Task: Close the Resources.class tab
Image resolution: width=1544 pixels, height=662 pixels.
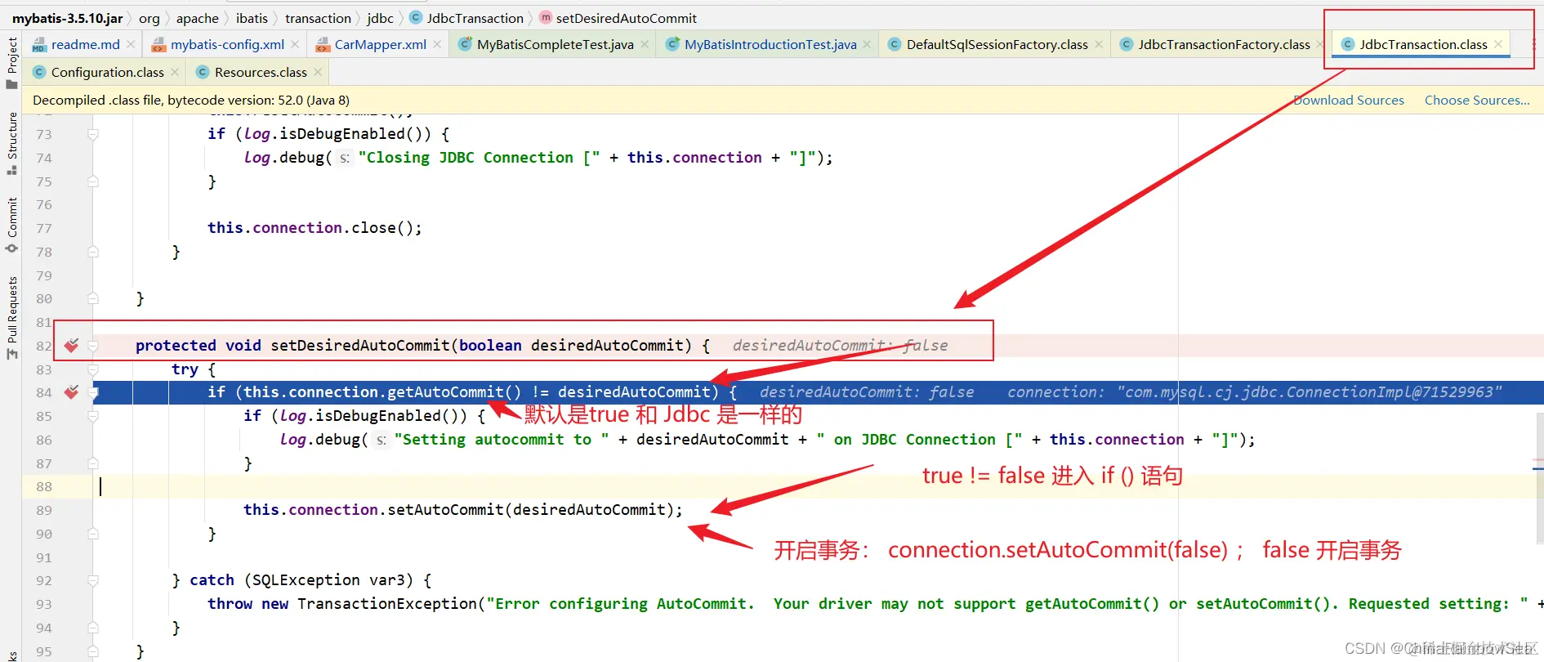Action: 318,72
